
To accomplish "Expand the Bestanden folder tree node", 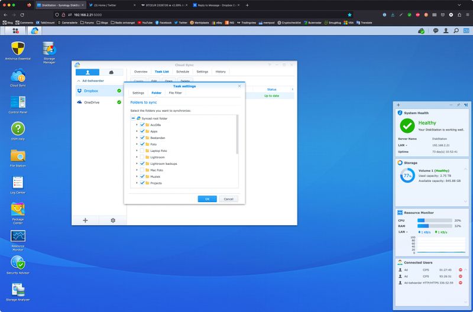I will click(137, 138).
